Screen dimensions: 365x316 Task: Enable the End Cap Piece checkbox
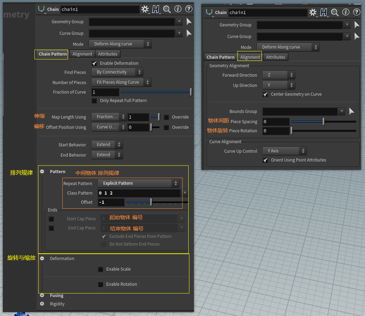click(x=51, y=228)
